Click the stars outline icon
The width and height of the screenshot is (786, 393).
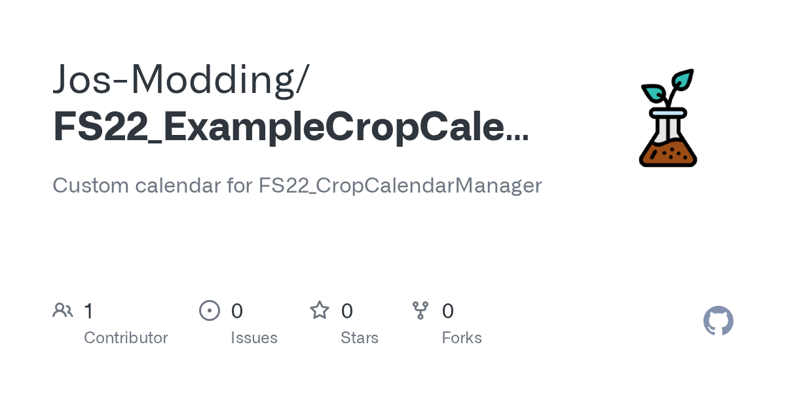[x=320, y=310]
